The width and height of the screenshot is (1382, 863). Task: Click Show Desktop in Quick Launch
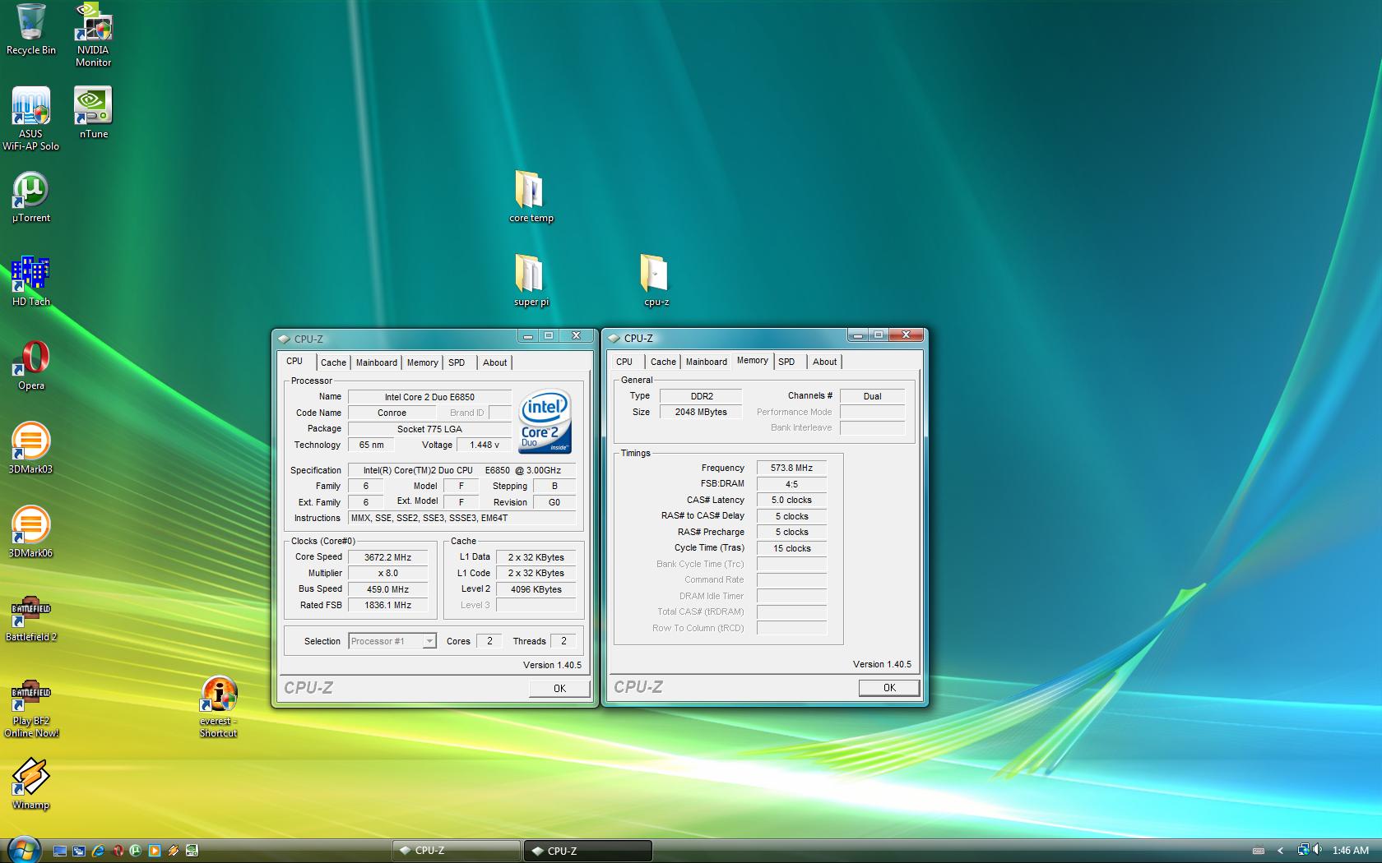(x=60, y=851)
